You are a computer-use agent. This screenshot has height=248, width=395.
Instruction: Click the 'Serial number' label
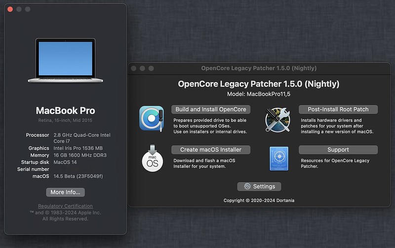point(33,169)
